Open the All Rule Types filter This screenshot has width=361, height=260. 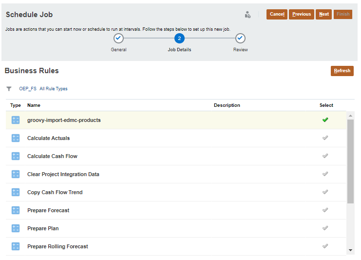54,89
